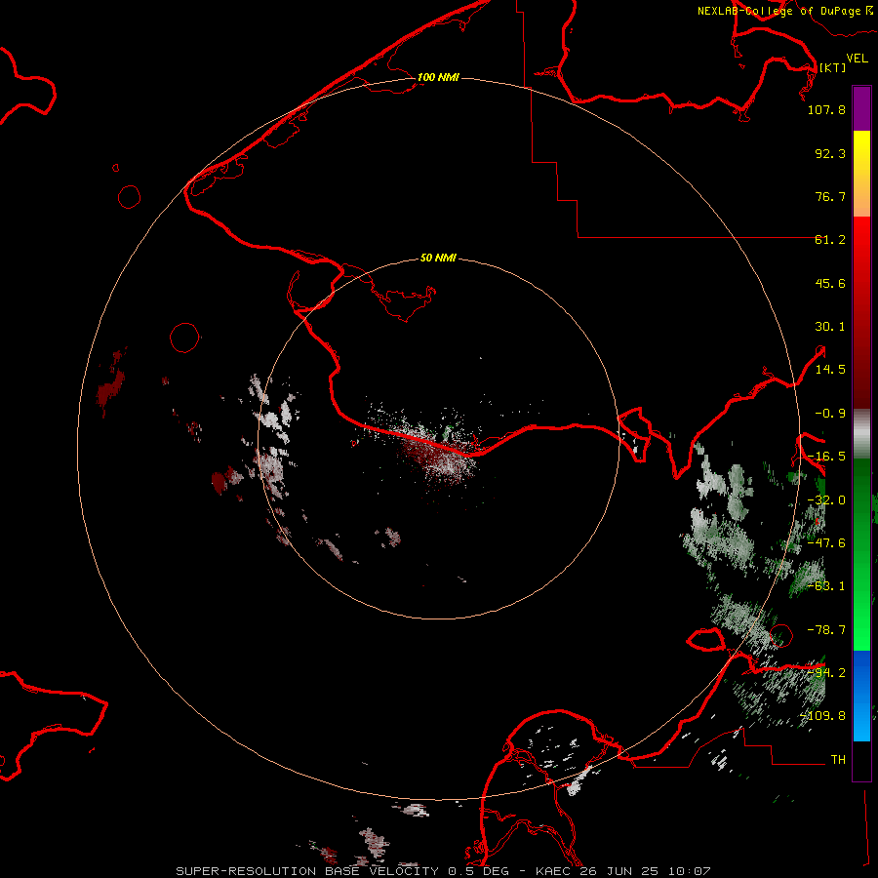Select the 92.3 velocity scale value
878x878 pixels.
pos(830,153)
